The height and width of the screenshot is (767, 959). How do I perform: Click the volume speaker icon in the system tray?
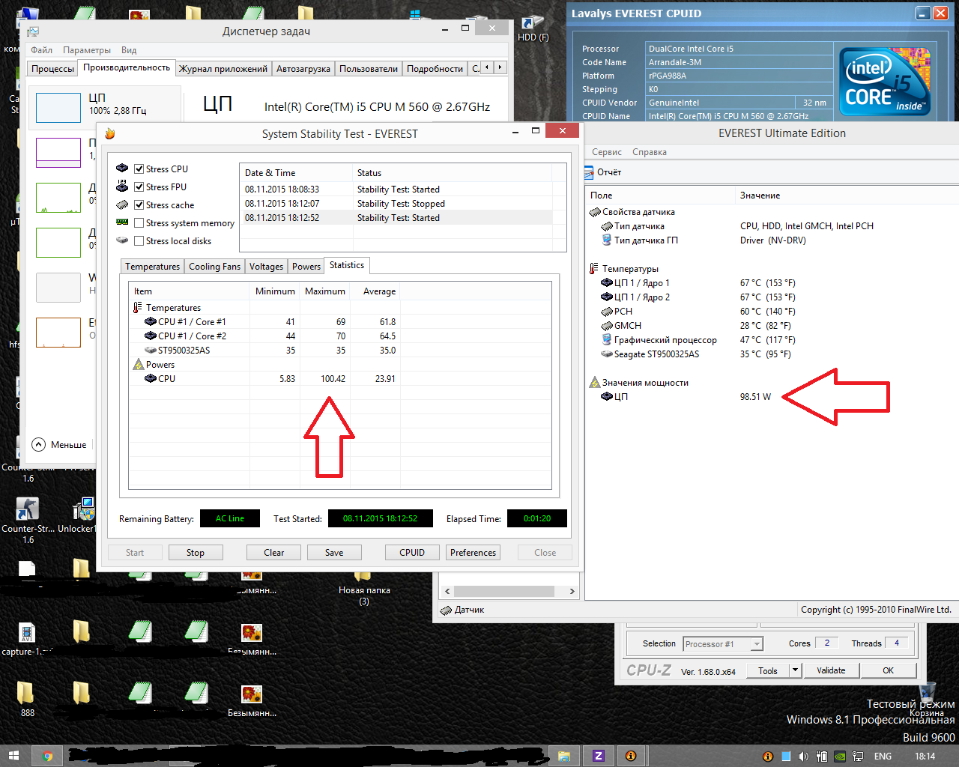click(803, 757)
